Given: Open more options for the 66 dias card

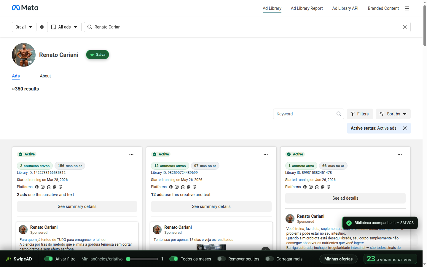Looking at the screenshot, I should pyautogui.click(x=400, y=155).
